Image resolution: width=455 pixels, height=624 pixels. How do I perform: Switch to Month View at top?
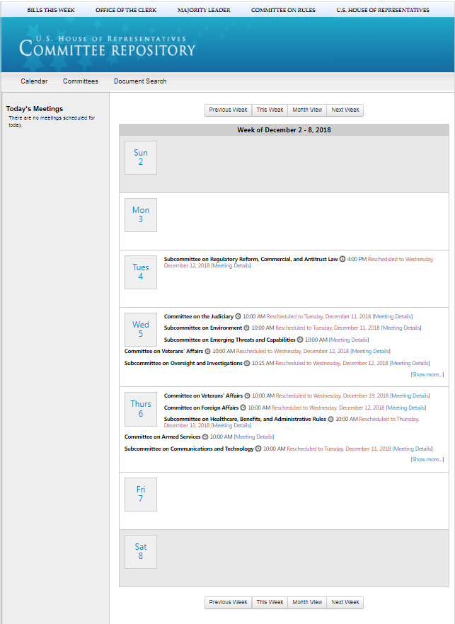pyautogui.click(x=307, y=110)
